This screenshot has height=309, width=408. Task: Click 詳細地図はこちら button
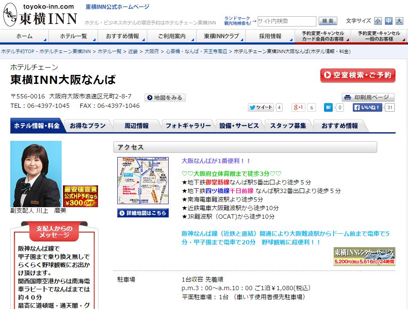coord(143,213)
